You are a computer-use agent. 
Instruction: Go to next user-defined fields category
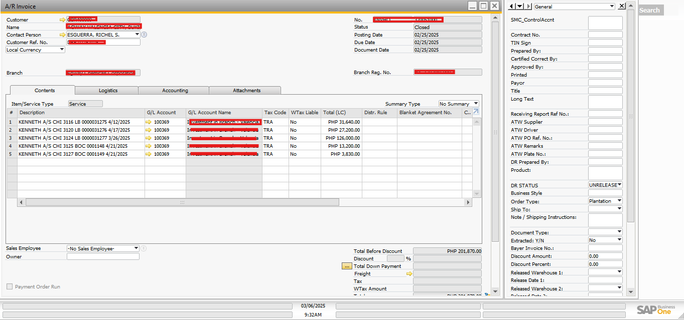click(528, 7)
